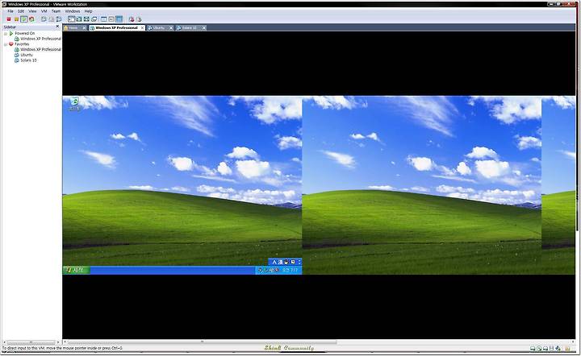Click the Capture Movie toolbar icon
This screenshot has width=581, height=356.
point(139,19)
